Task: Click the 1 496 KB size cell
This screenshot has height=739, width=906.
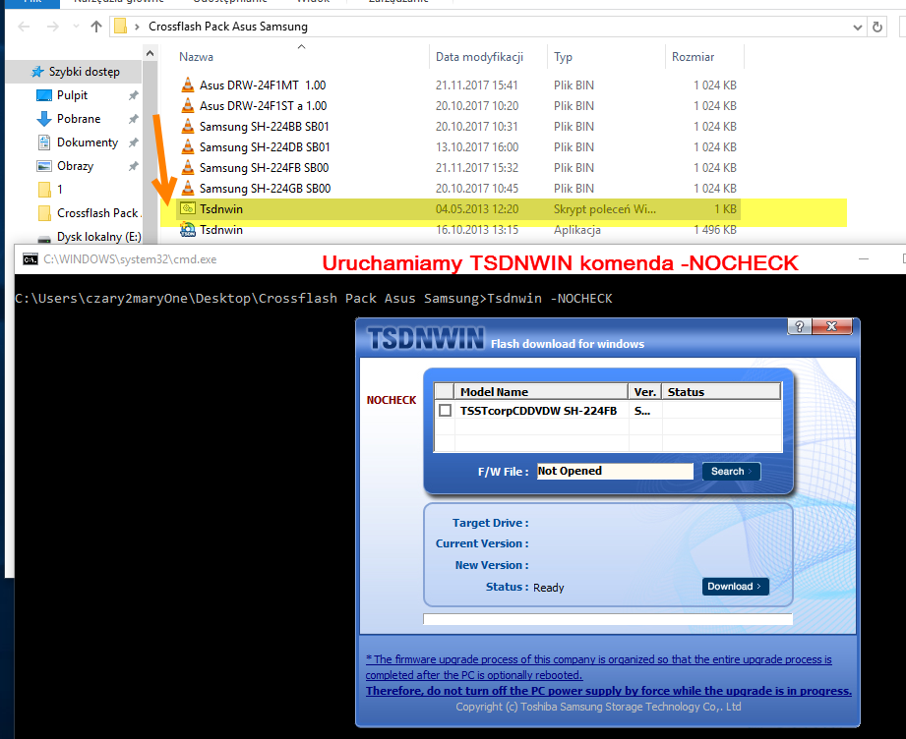Action: [715, 230]
